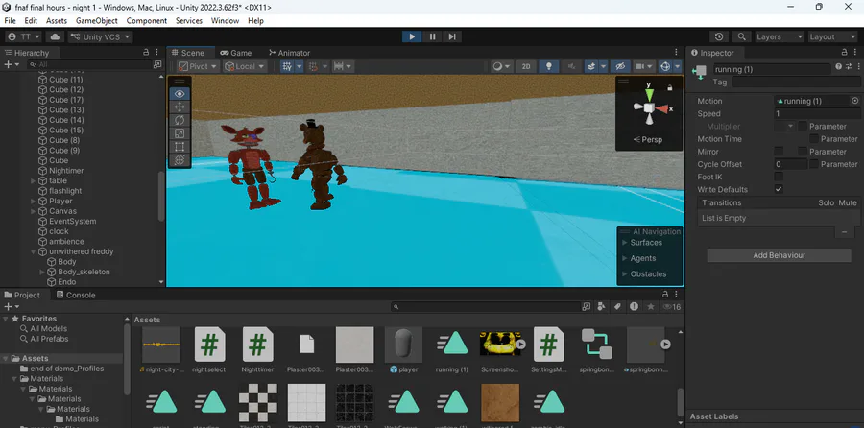Screen dimensions: 864x428
Task: Open the Layers dropdown
Action: coord(780,36)
